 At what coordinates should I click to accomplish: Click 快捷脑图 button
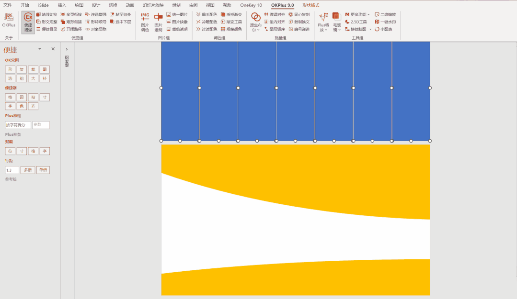(356, 29)
